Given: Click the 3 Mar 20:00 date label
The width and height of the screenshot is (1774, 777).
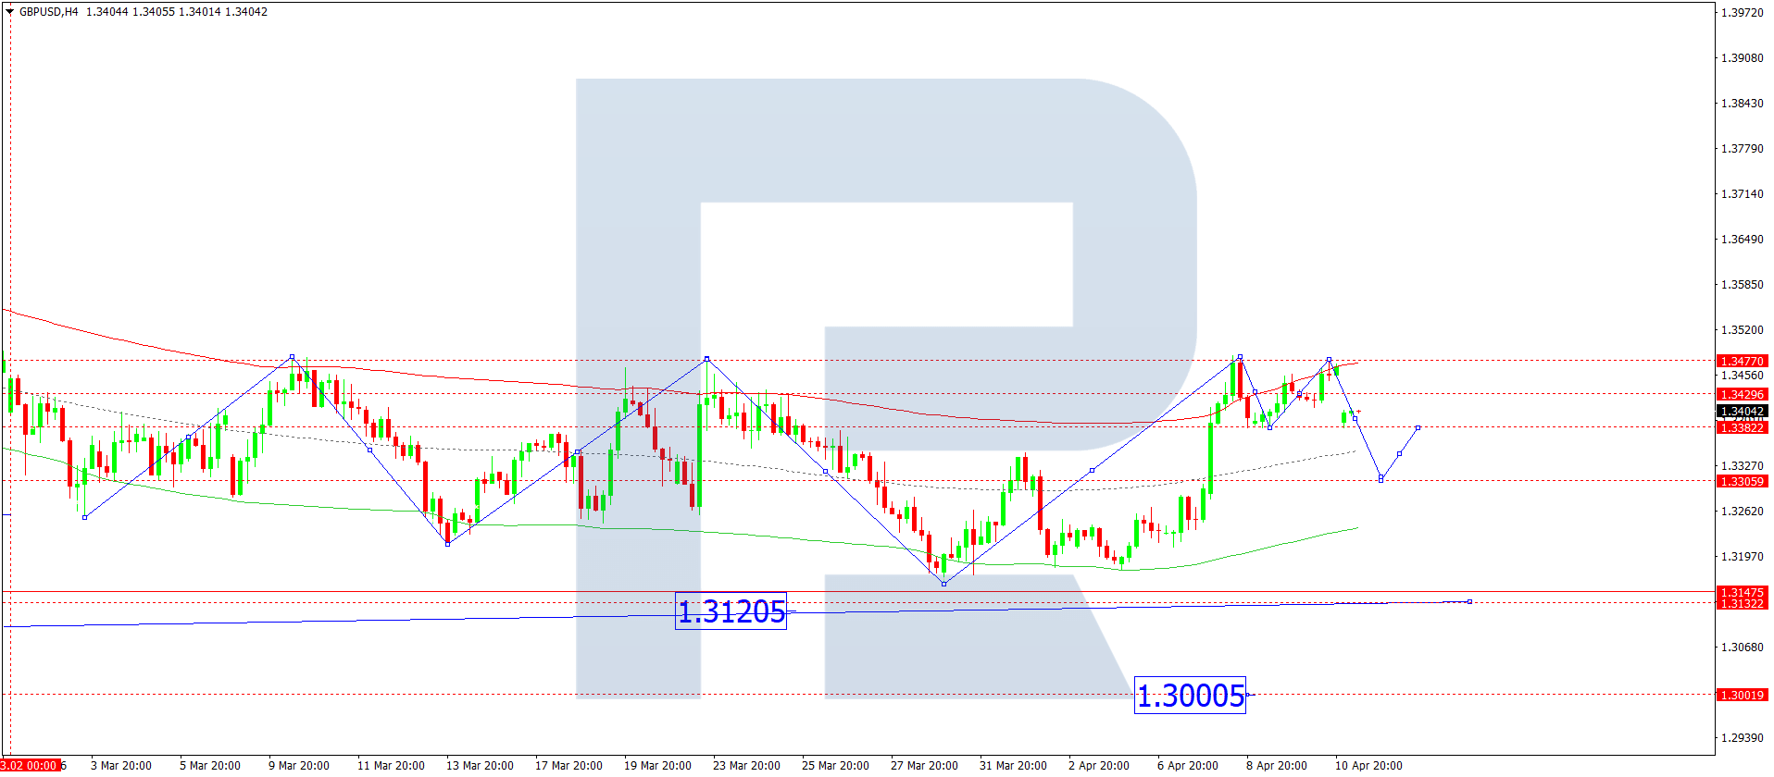Looking at the screenshot, I should (x=121, y=766).
